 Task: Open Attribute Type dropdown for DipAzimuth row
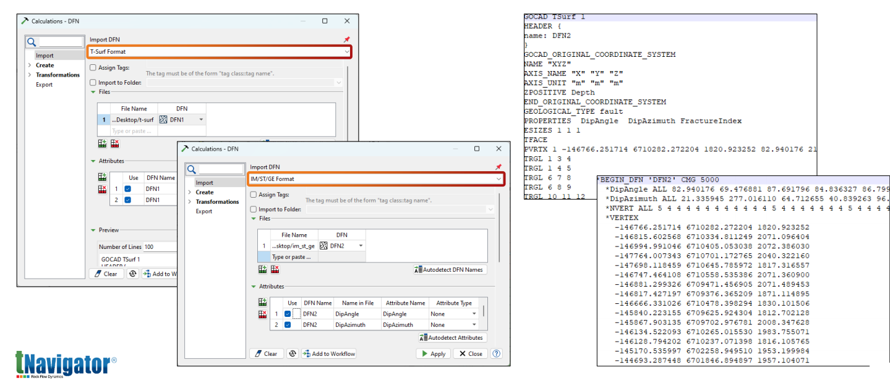(474, 325)
